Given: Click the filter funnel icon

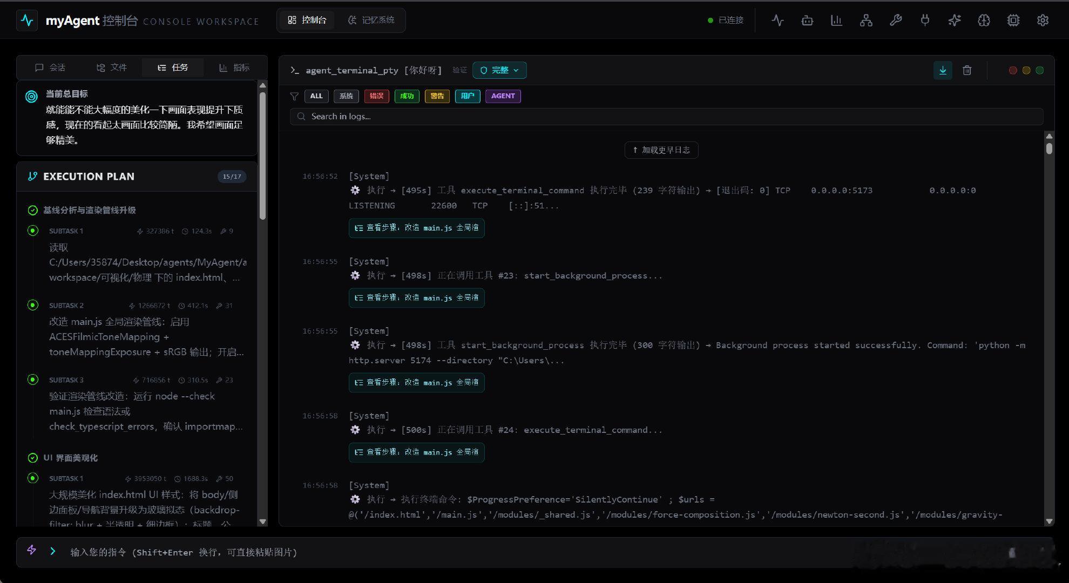Looking at the screenshot, I should [x=294, y=96].
